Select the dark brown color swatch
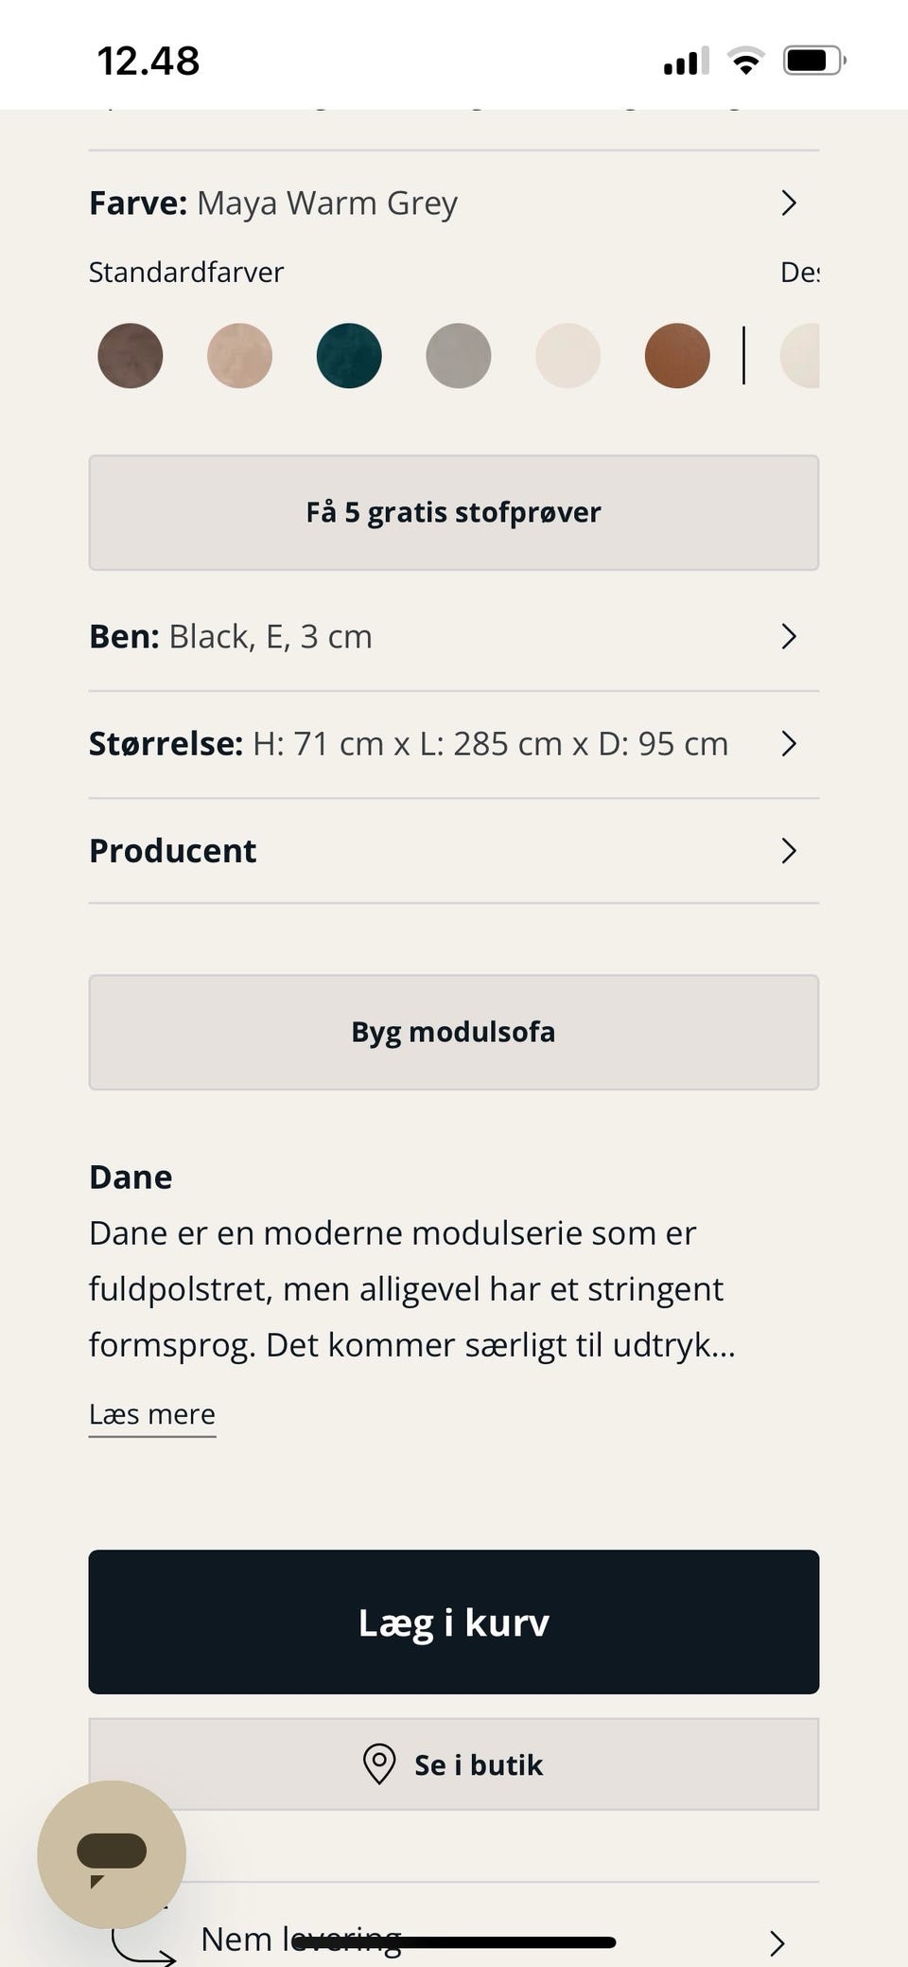The image size is (908, 1967). pyautogui.click(x=131, y=356)
